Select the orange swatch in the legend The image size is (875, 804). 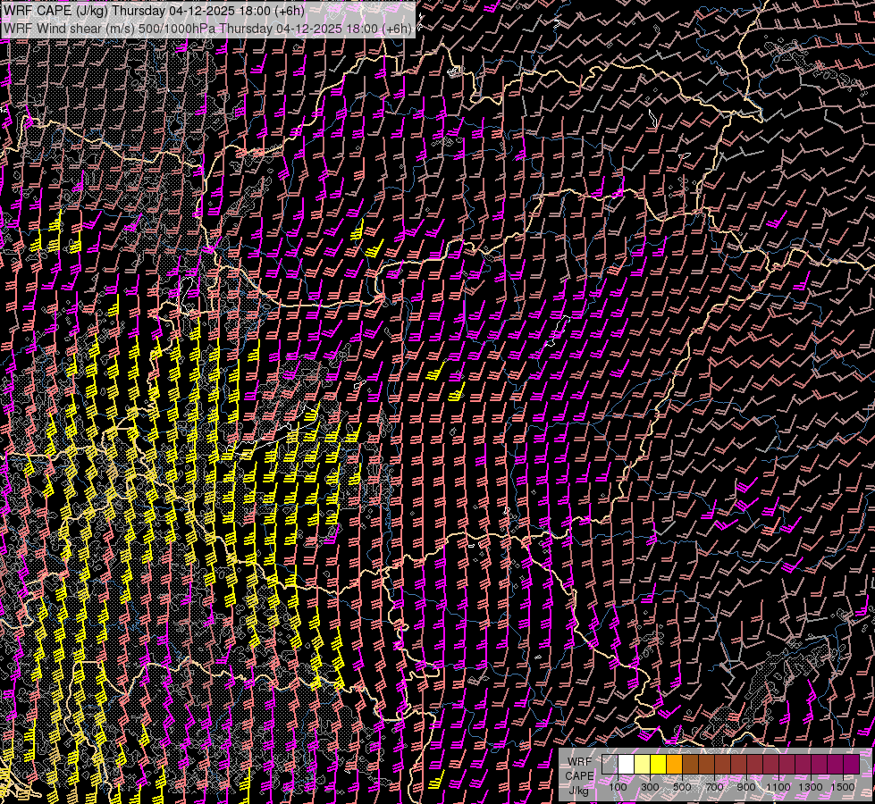coord(674,764)
